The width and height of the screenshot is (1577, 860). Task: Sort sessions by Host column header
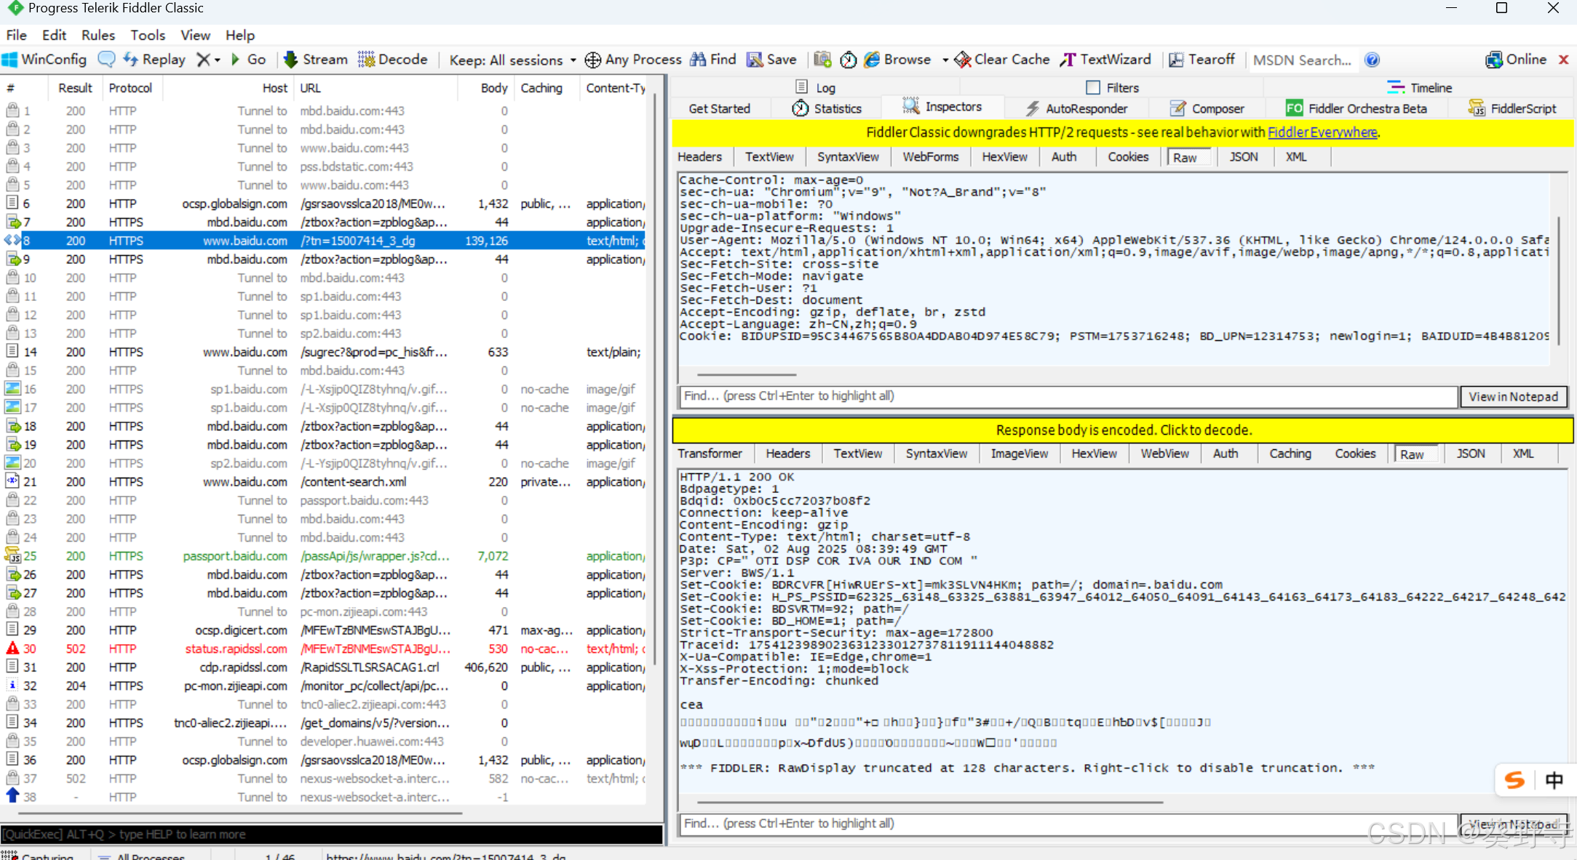(x=229, y=88)
